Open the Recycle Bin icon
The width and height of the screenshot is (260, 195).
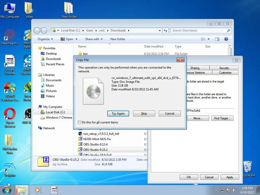pyautogui.click(x=248, y=169)
